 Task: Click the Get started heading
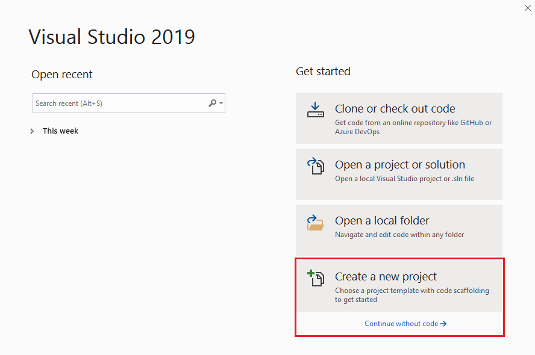323,71
